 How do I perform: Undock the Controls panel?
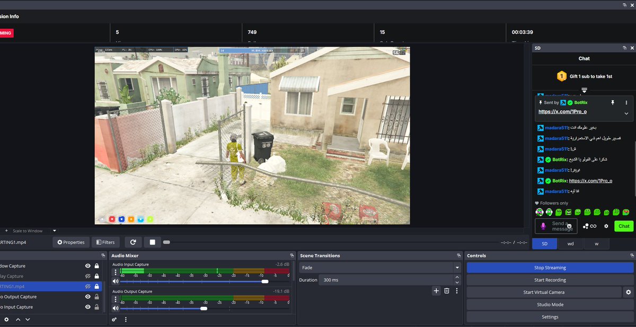coord(631,255)
